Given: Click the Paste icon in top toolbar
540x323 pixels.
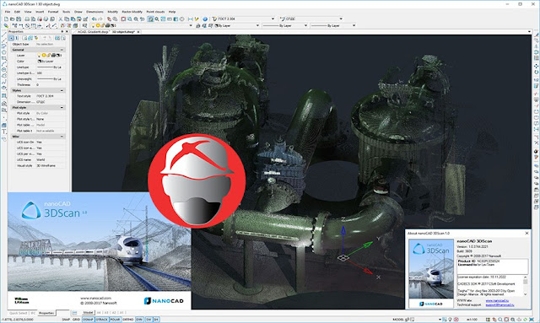Looking at the screenshot, I should 73,19.
